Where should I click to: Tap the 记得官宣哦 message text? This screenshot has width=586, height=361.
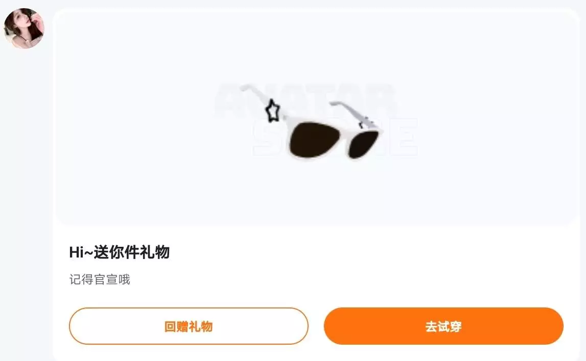(100, 279)
